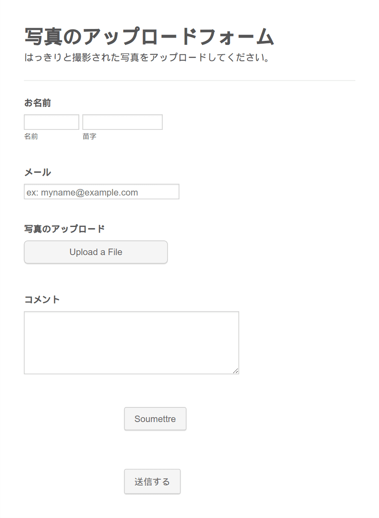This screenshot has height=518, width=379.
Task: Click the small 苗字 sublabel text
Action: [x=90, y=137]
